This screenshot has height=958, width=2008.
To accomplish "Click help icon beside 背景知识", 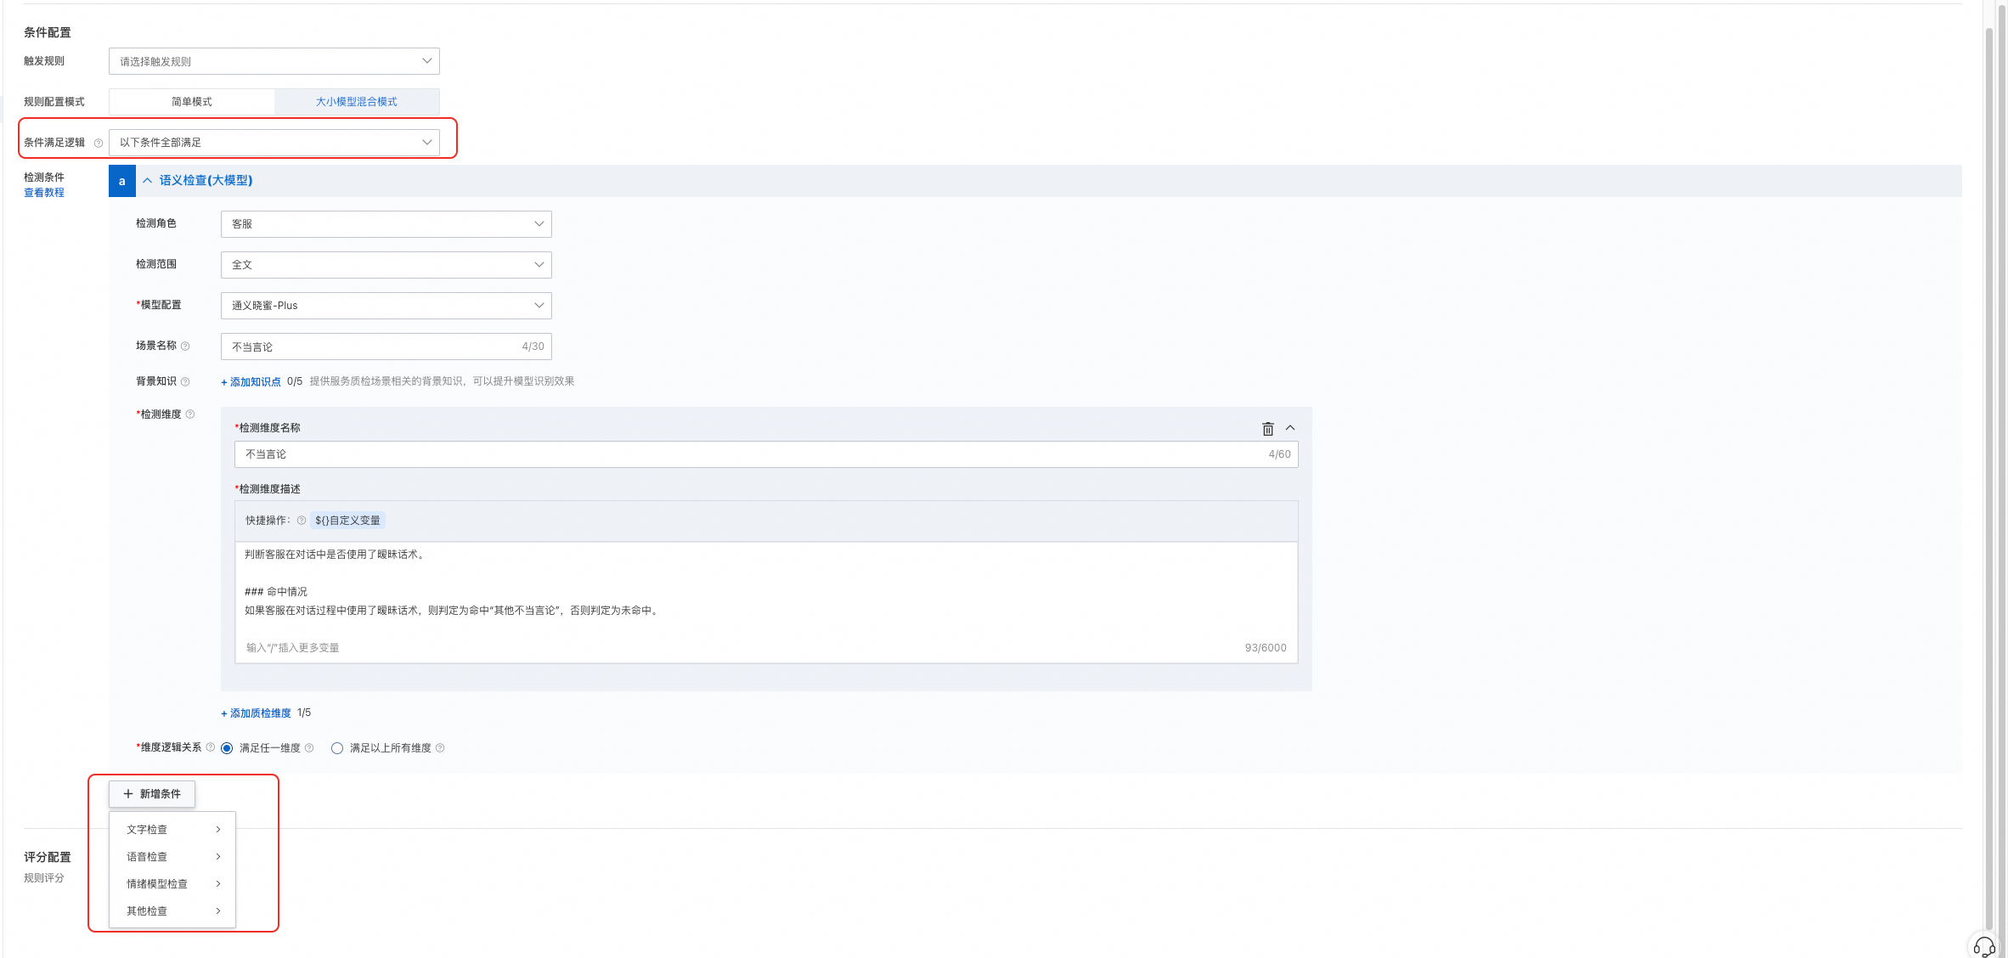I will (x=185, y=381).
